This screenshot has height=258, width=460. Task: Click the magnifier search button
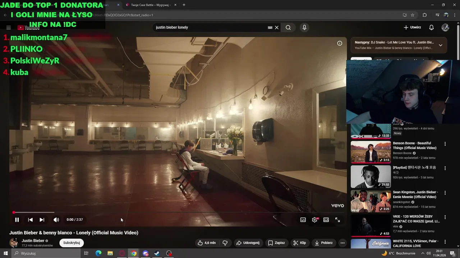click(288, 28)
